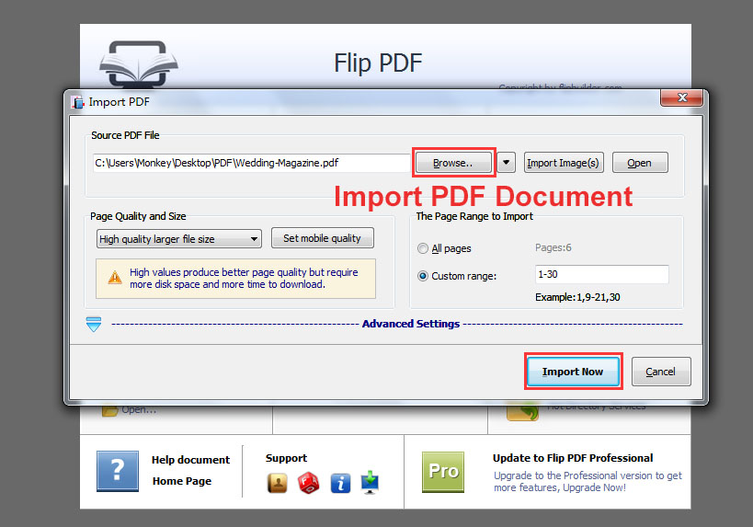This screenshot has height=527, width=753.
Task: Open the support contact person icon
Action: click(278, 483)
